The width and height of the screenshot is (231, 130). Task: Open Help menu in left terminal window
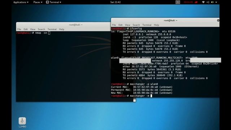click(x=62, y=29)
